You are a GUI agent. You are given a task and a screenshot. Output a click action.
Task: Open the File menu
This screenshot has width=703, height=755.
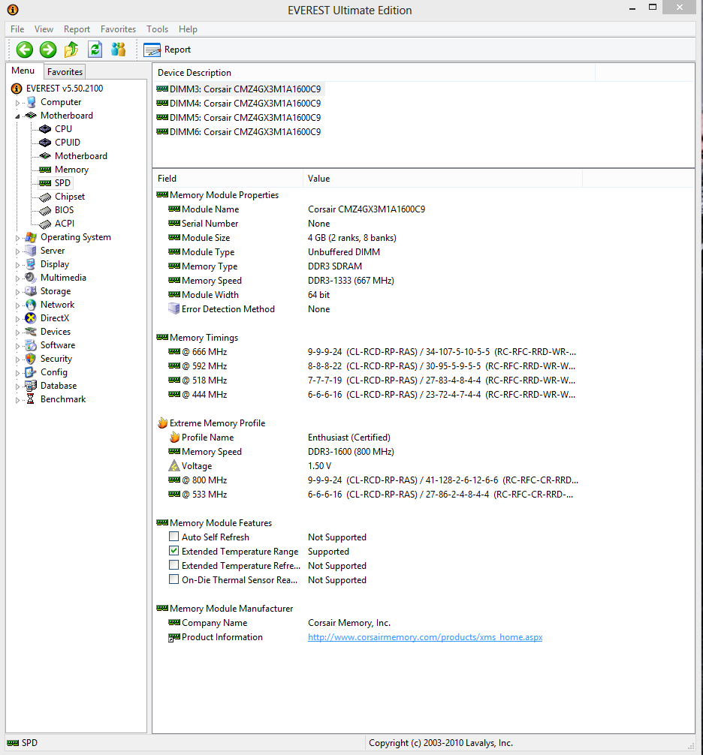(17, 29)
